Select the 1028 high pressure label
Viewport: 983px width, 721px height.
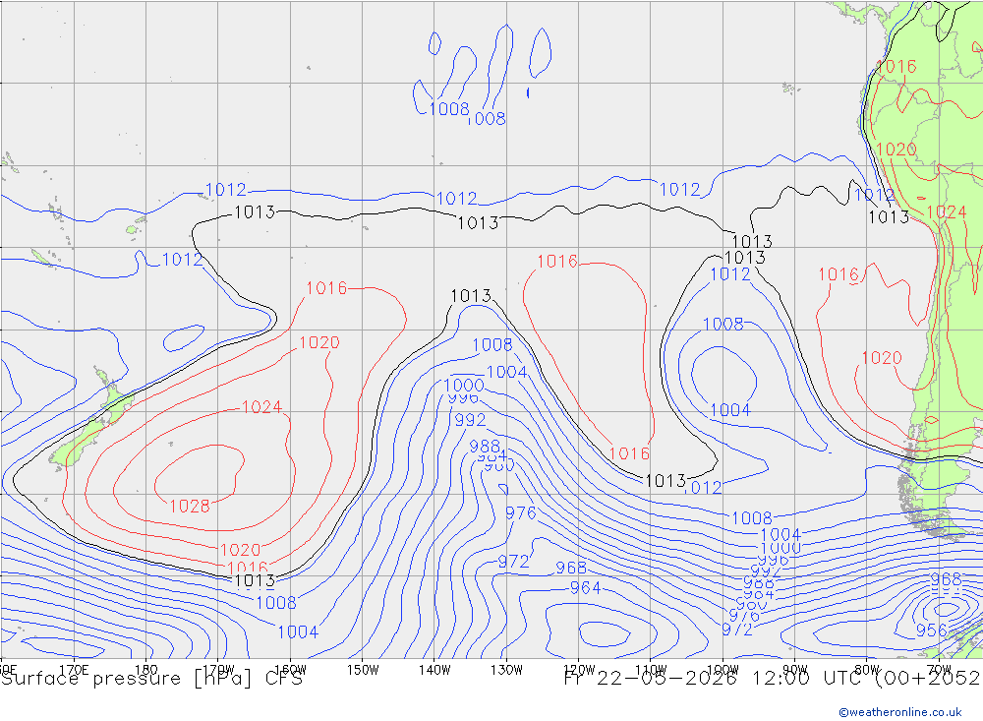(x=190, y=506)
